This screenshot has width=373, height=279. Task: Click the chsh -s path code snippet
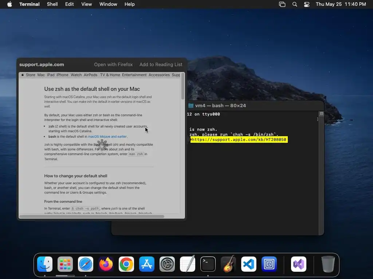(x=85, y=209)
